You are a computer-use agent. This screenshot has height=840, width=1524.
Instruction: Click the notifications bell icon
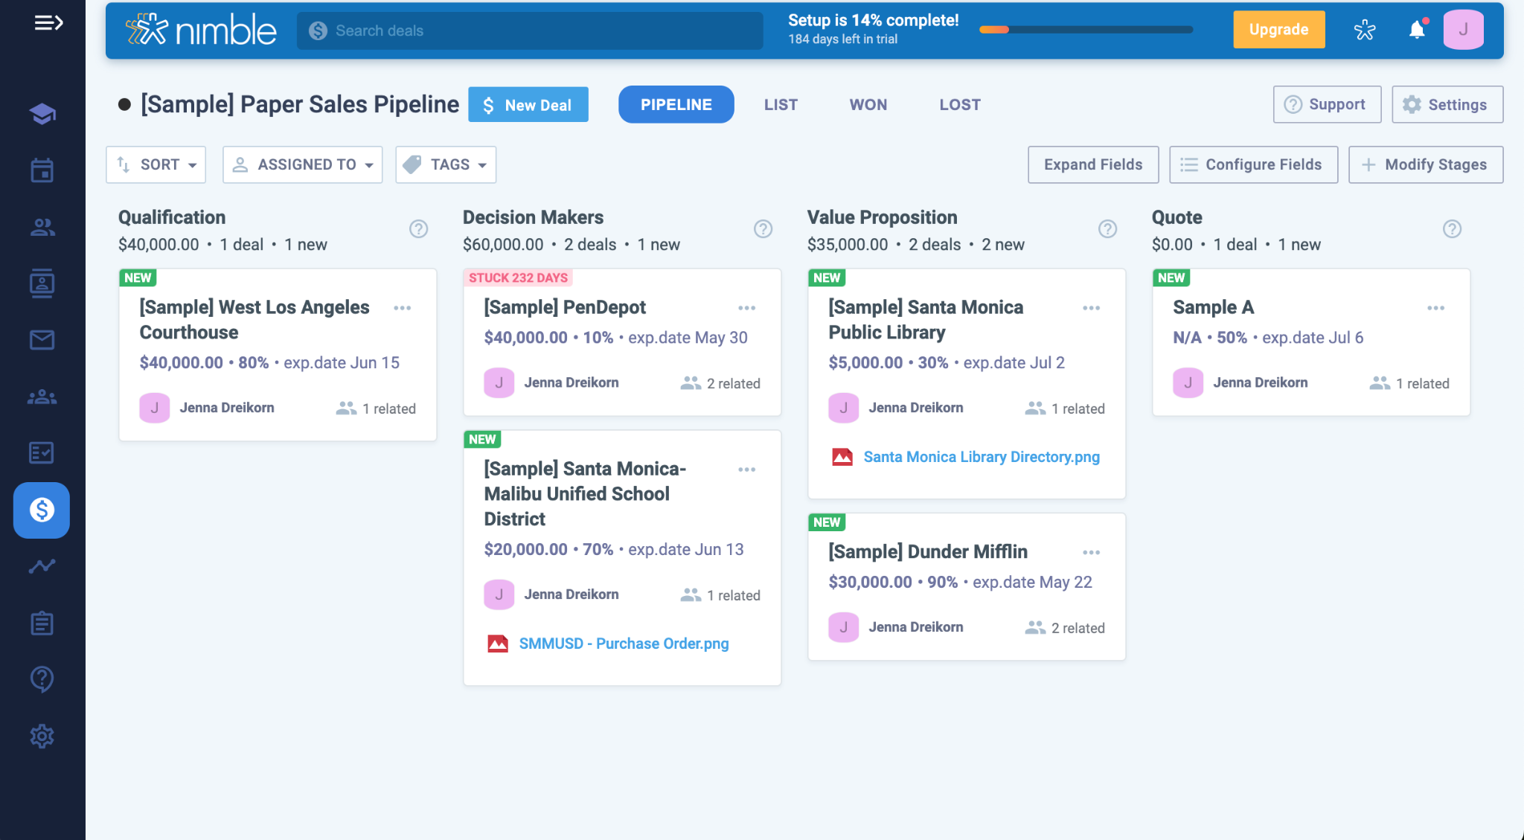(x=1417, y=30)
